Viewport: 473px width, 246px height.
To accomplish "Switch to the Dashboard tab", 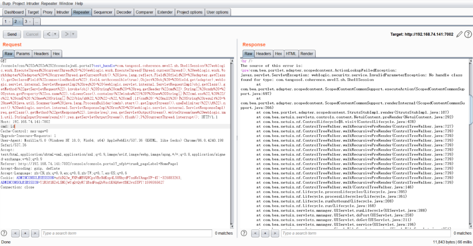I will tap(14, 12).
